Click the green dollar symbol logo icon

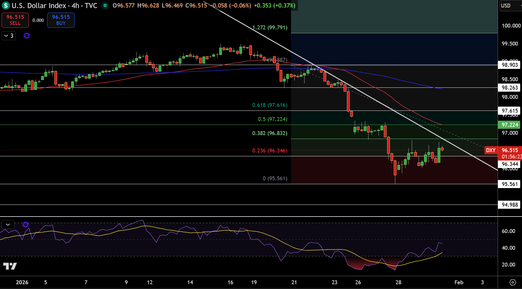[x=6, y=5]
